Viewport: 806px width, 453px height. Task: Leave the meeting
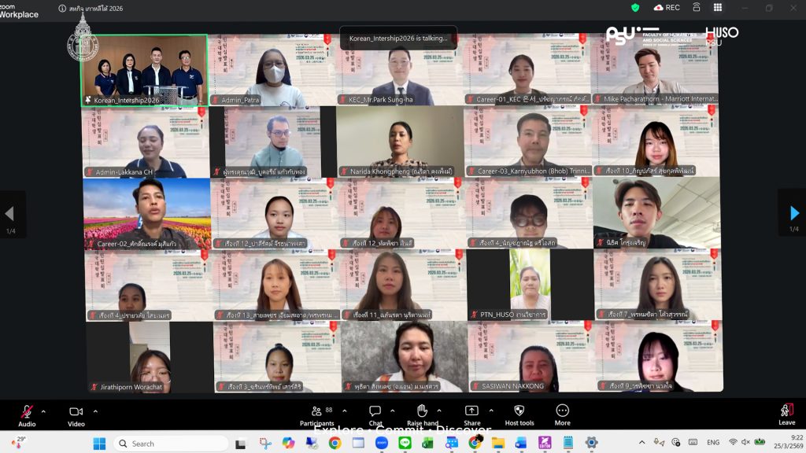click(x=786, y=414)
